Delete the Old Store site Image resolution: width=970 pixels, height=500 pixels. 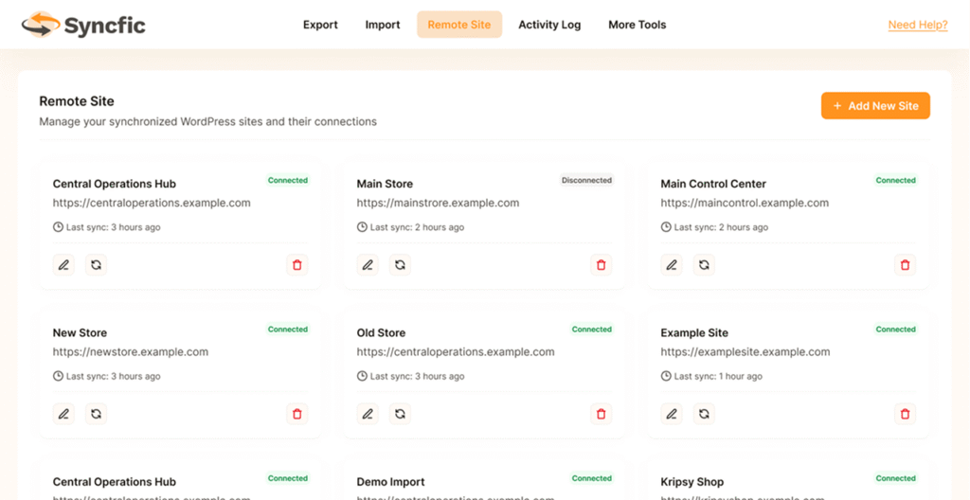click(x=601, y=414)
